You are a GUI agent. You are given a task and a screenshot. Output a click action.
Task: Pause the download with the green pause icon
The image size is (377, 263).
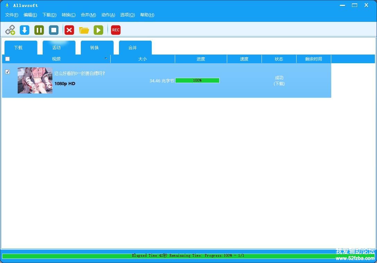click(39, 30)
